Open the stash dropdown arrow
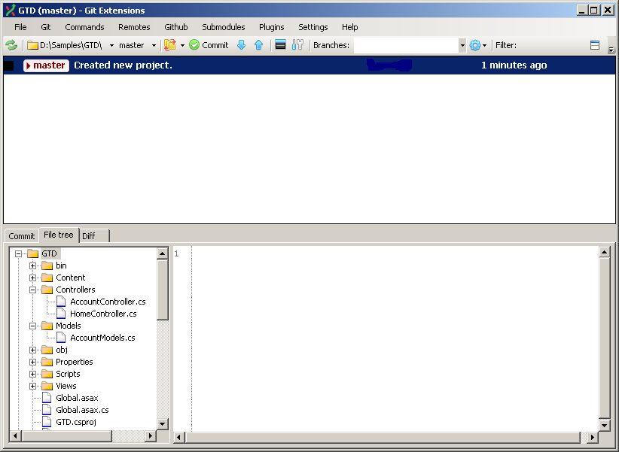The image size is (619, 452). point(182,45)
